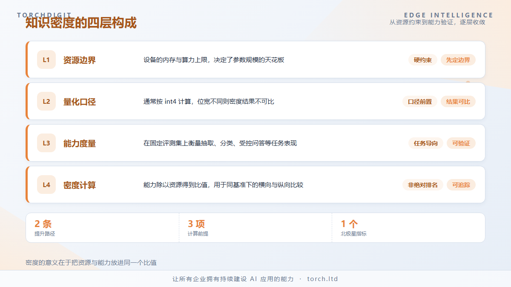The width and height of the screenshot is (511, 287).
Task: Click the L2 badge of 量化口径
Action: (x=46, y=101)
